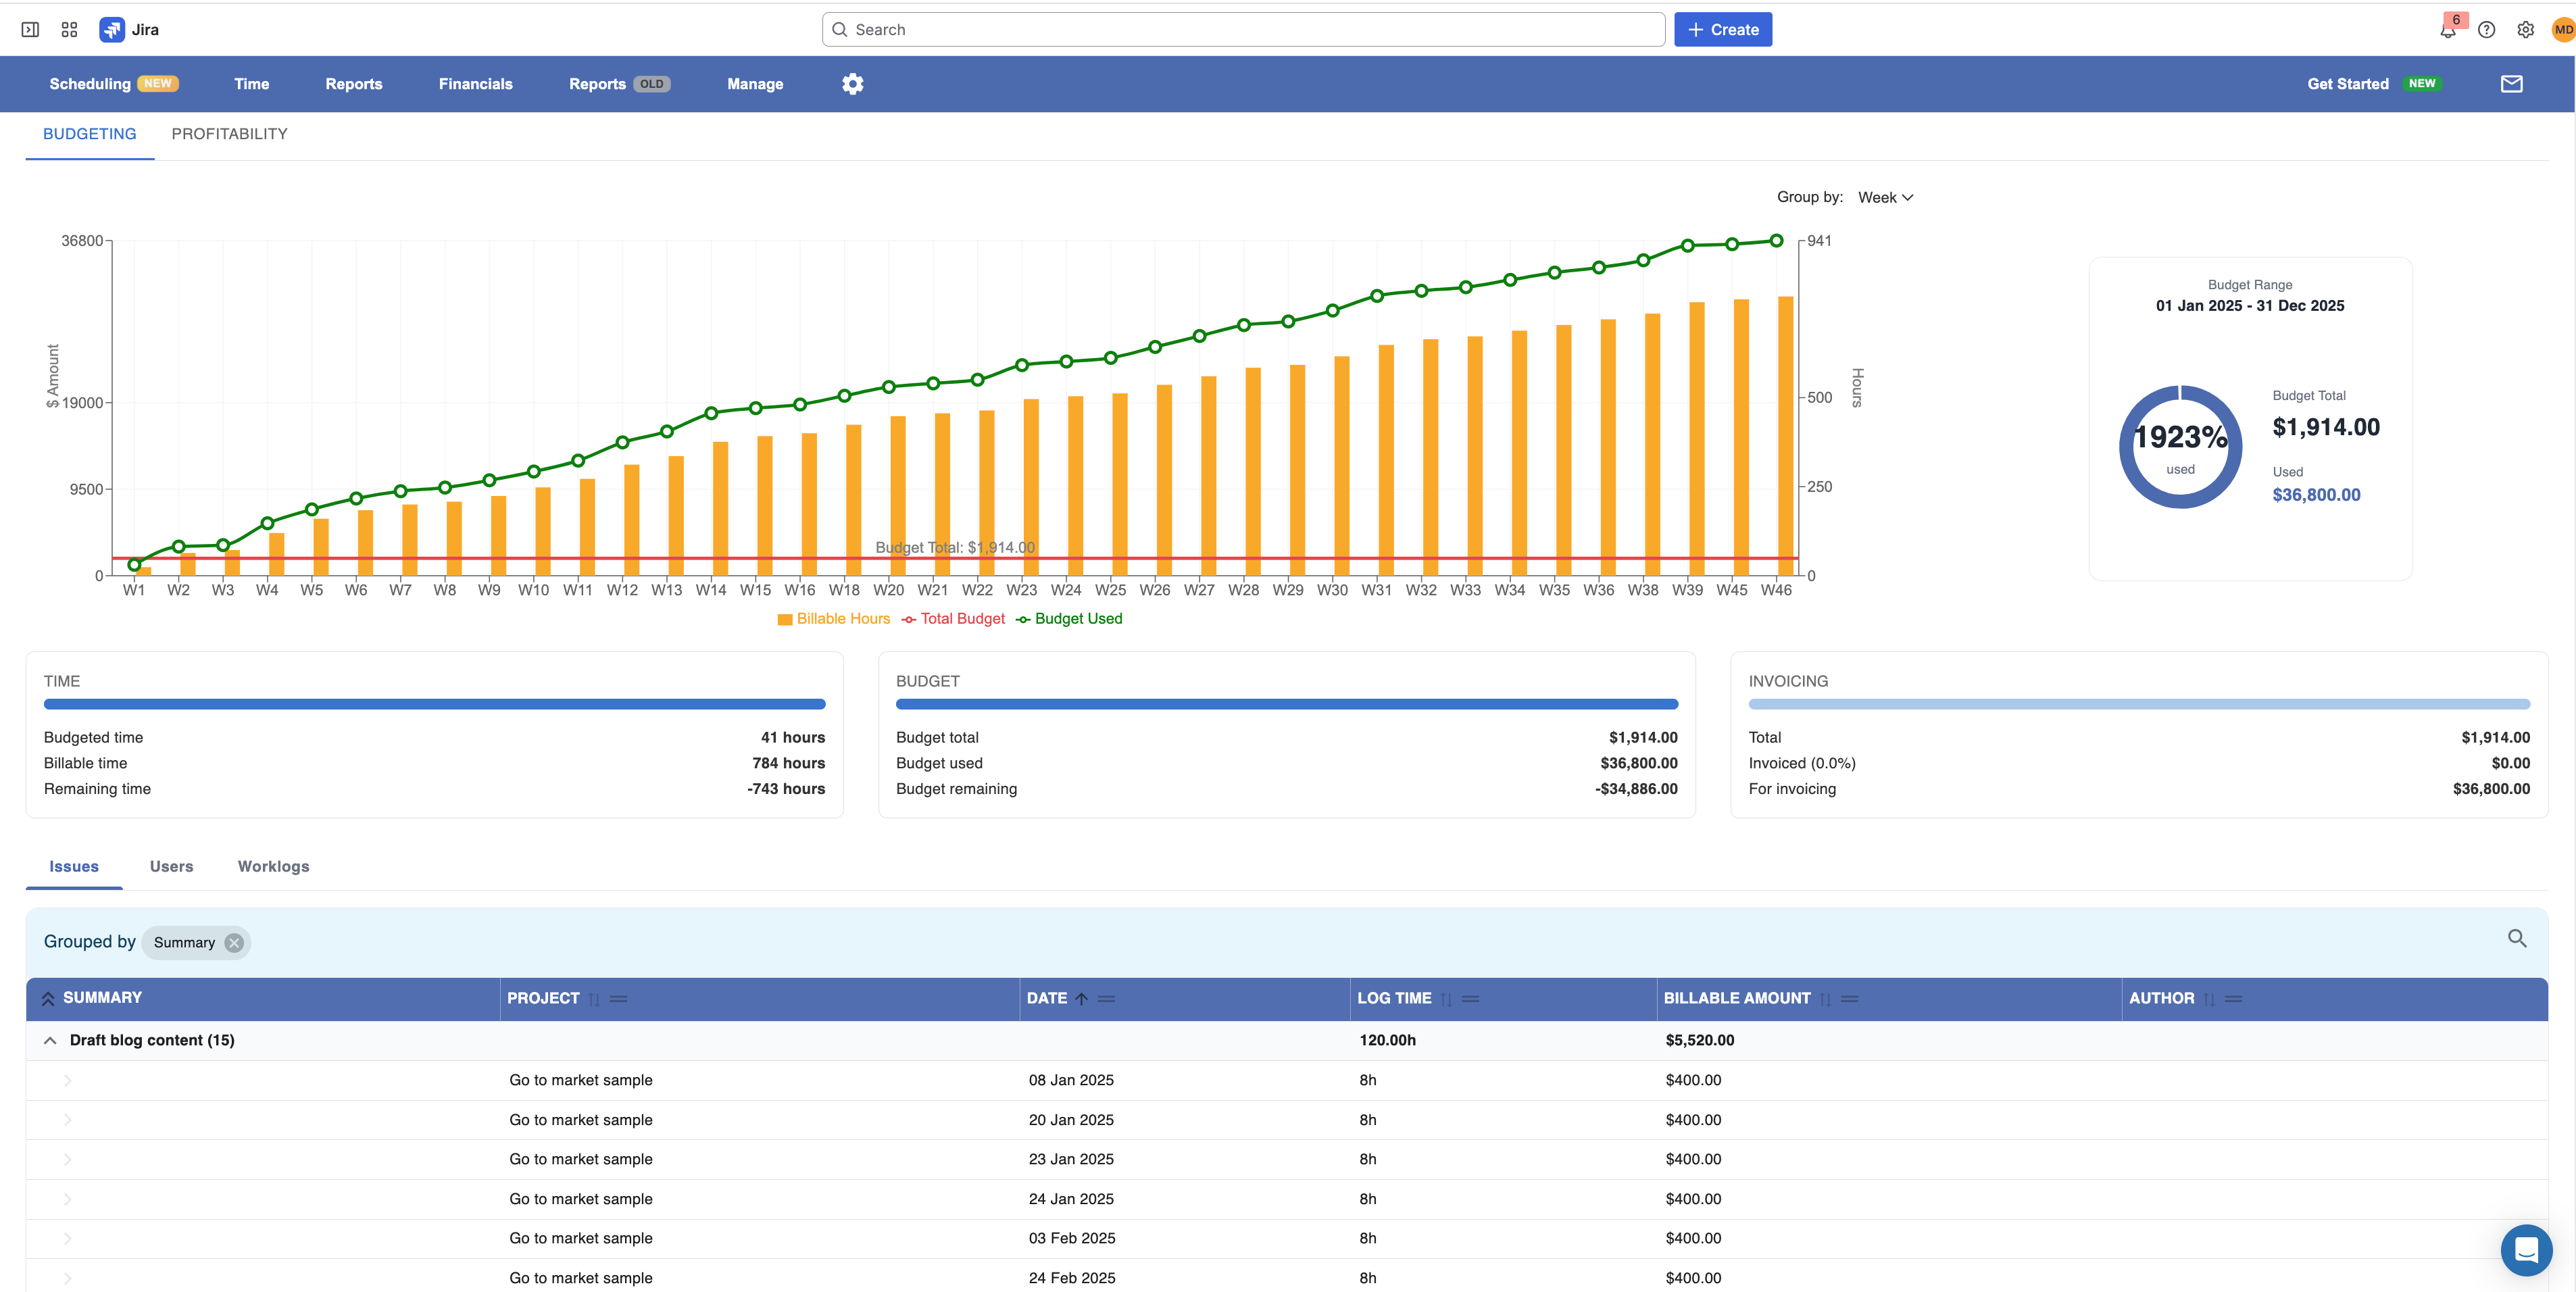This screenshot has width=2576, height=1292.
Task: Open the mail envelope icon
Action: [x=2511, y=84]
